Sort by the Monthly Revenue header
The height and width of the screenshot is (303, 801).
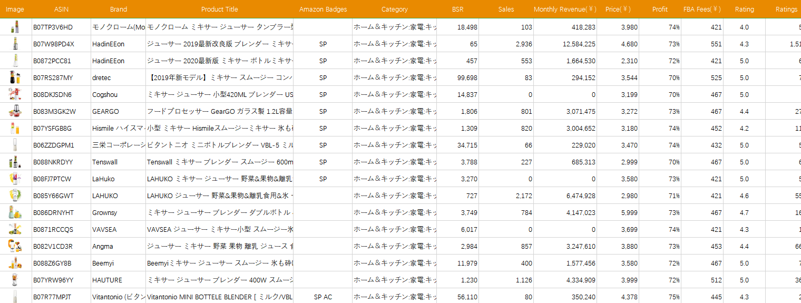(x=565, y=9)
